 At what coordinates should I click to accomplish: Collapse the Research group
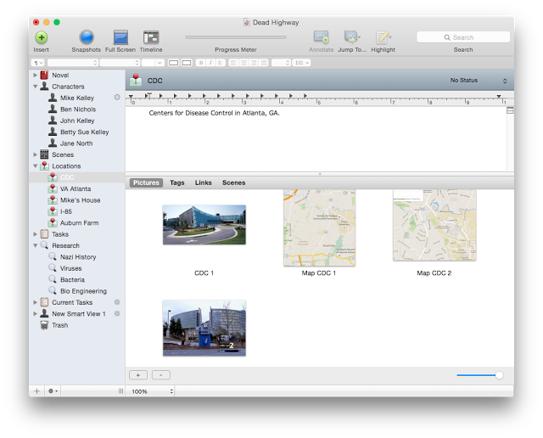point(36,245)
